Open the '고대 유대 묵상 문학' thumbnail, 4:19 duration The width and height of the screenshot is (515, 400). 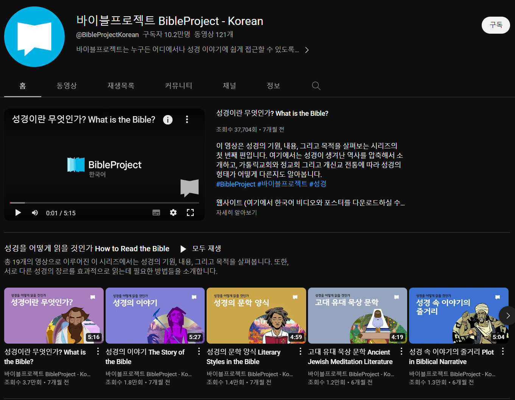point(358,316)
